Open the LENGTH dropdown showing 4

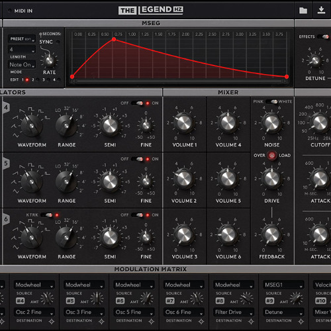tap(22, 50)
